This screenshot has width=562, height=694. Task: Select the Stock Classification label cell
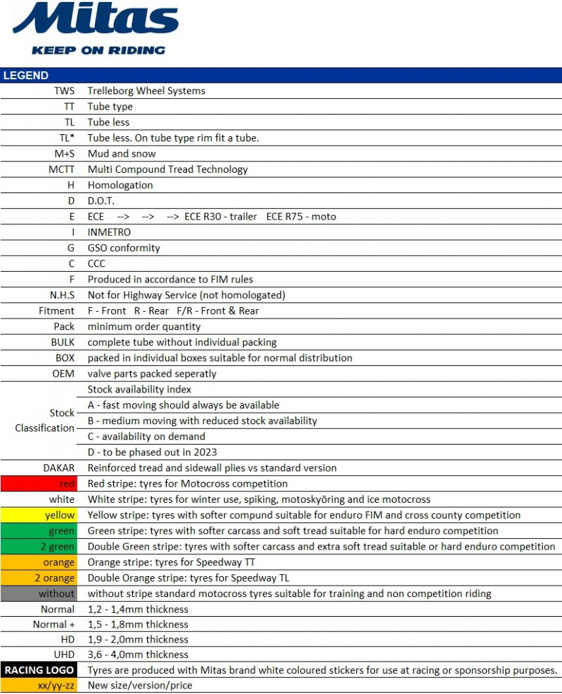pos(45,420)
